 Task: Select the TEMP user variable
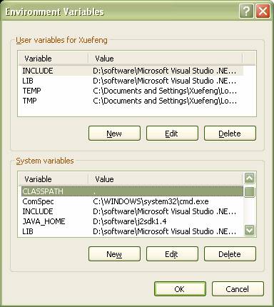tap(132, 91)
